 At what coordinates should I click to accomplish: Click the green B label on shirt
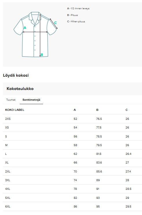pos(42,55)
